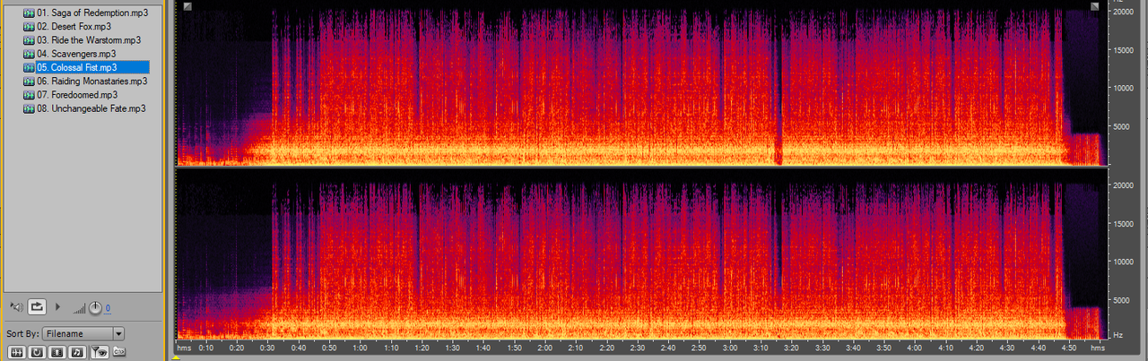Click the filter visibility eye icon

click(x=100, y=352)
